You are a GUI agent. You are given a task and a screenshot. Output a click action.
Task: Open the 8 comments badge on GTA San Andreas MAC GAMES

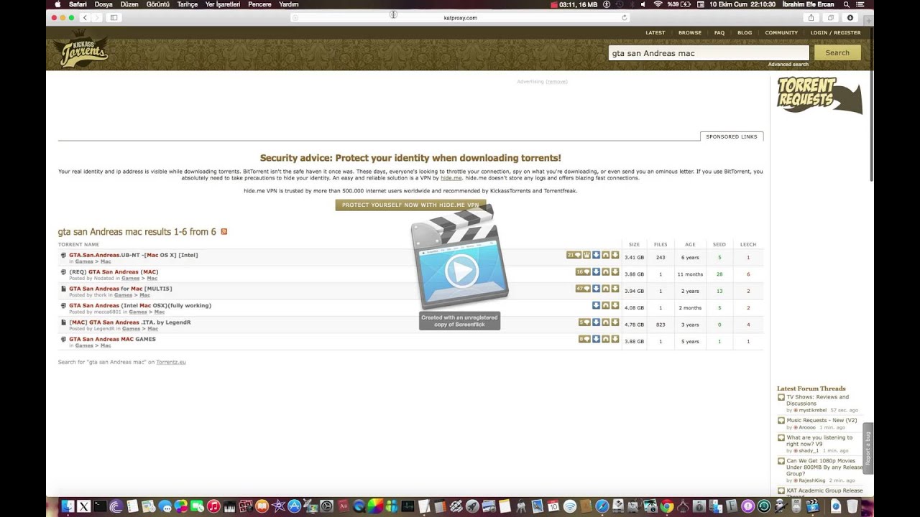[x=584, y=339]
